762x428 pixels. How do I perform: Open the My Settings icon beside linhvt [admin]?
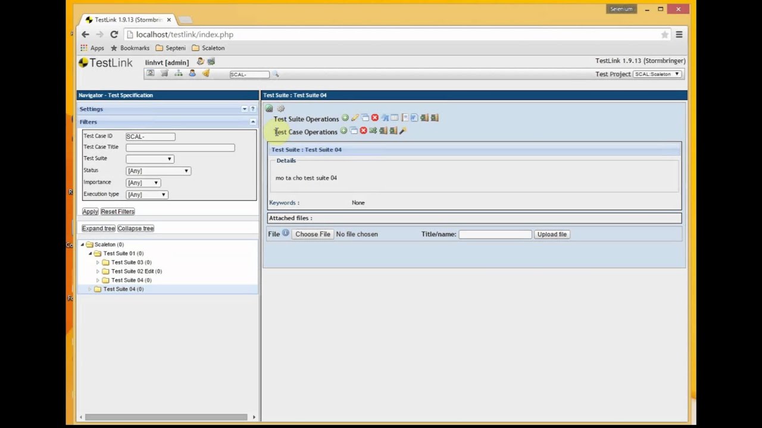point(201,61)
